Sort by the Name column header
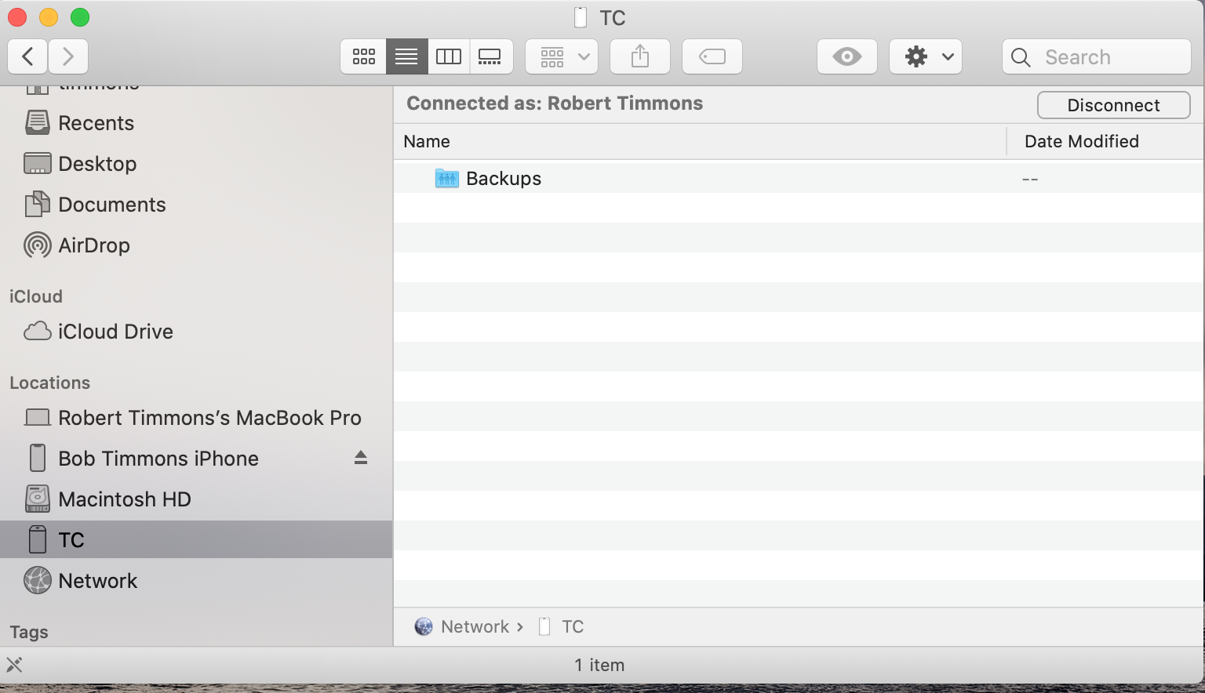 click(x=700, y=141)
